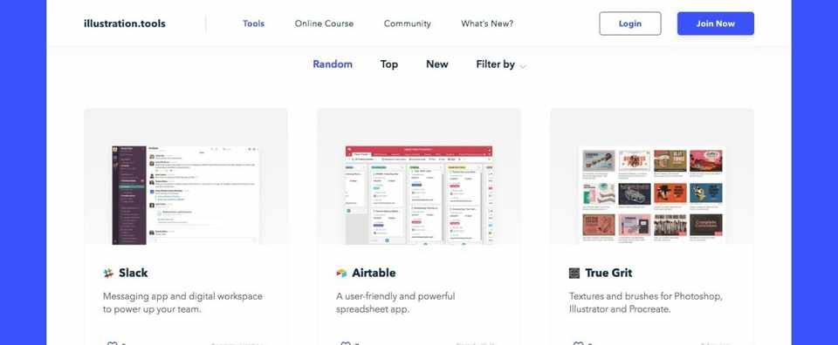Open the Slack tool title

133,273
